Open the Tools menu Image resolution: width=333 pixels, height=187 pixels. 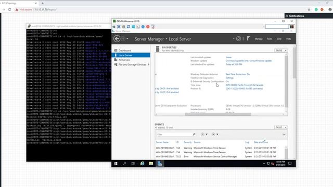270,39
